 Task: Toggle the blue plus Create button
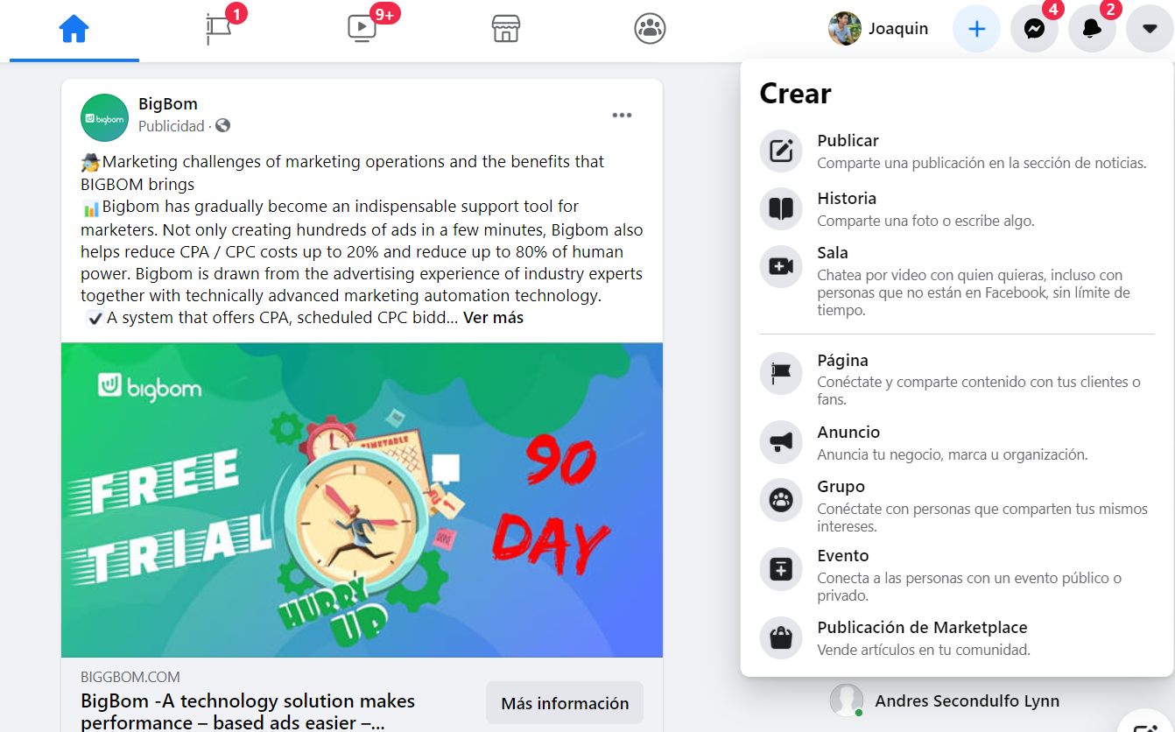pyautogui.click(x=976, y=29)
